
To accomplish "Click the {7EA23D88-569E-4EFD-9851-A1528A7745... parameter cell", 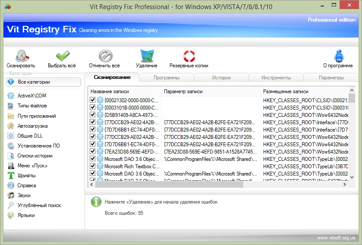I will 210,151.
